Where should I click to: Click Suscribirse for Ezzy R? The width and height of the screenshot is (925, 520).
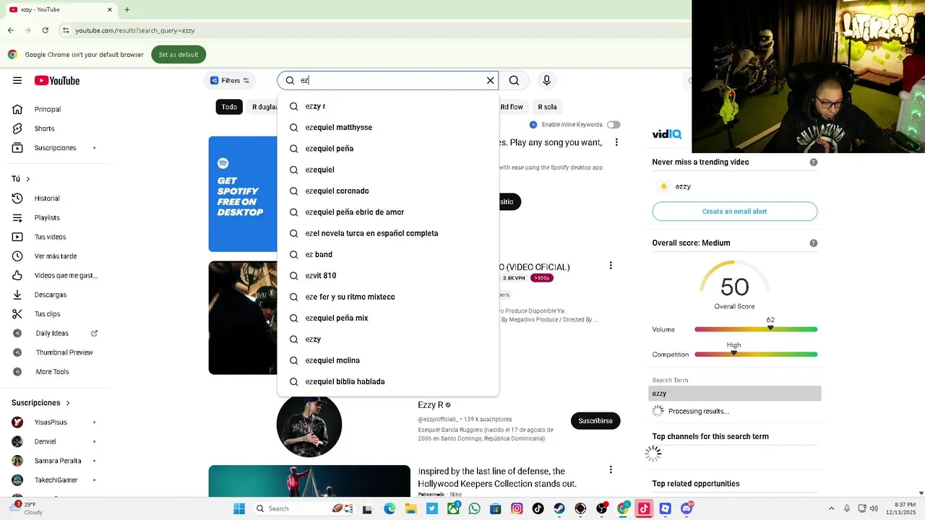(x=595, y=420)
